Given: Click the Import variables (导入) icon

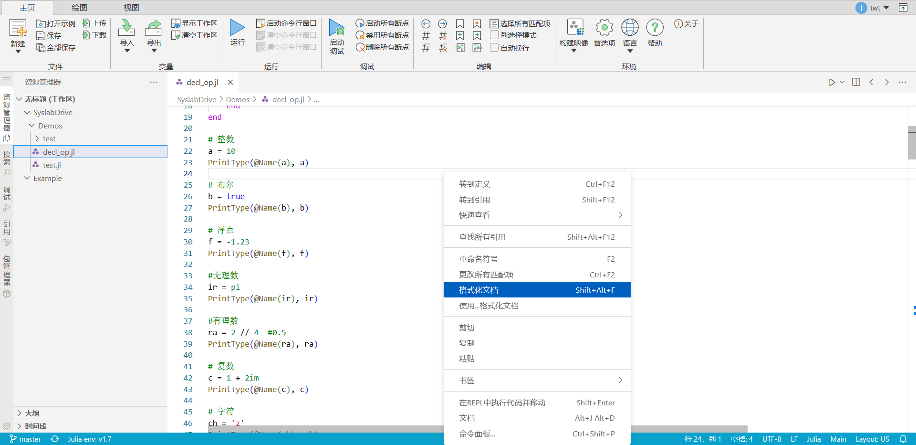Looking at the screenshot, I should coord(126,28).
